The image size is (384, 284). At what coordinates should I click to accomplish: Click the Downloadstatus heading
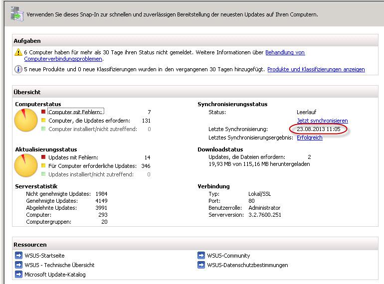coord(220,149)
